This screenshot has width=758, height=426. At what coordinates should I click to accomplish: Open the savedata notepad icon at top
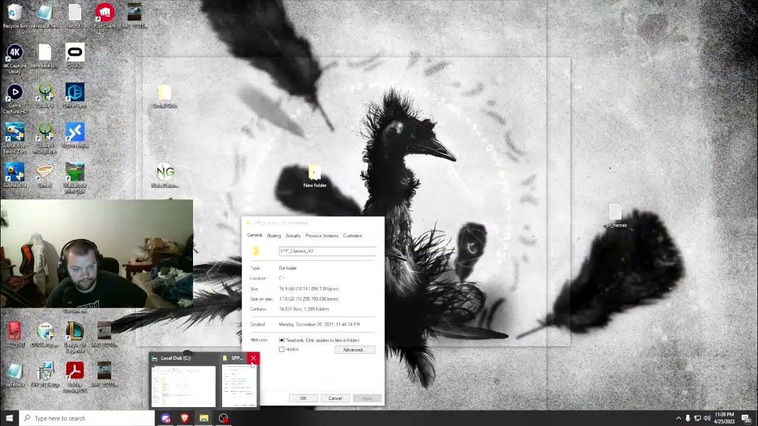coord(45,16)
